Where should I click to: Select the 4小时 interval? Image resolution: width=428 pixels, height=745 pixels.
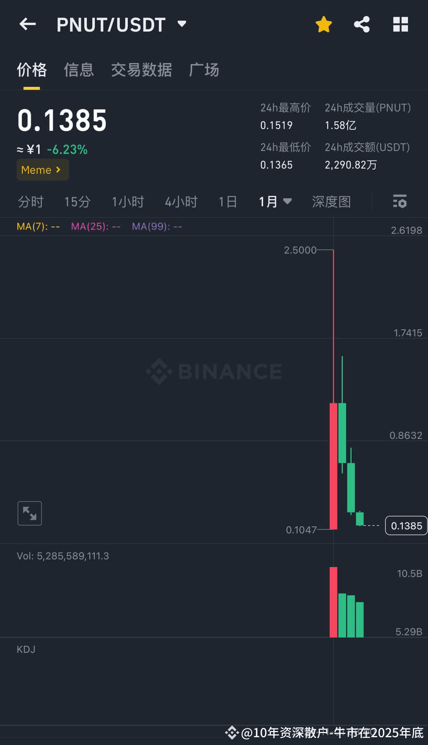181,201
